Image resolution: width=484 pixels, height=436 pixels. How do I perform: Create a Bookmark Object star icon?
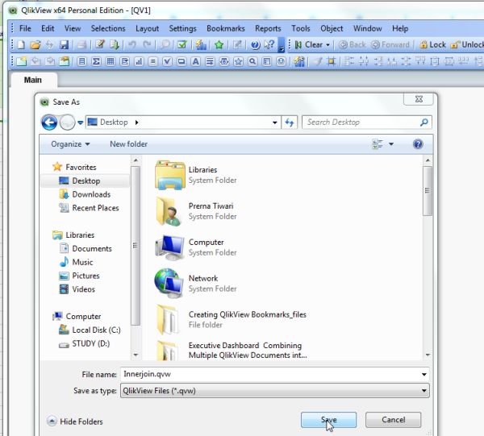coord(238,62)
